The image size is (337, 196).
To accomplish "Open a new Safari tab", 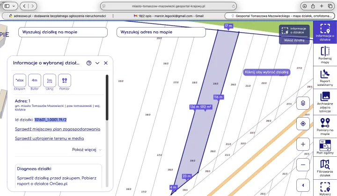I will click(322, 6).
